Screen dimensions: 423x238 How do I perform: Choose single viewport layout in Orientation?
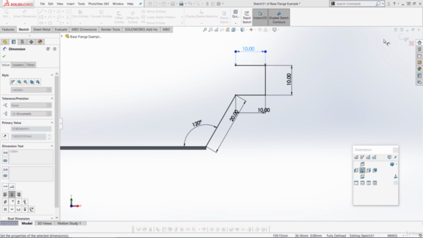[356, 183]
